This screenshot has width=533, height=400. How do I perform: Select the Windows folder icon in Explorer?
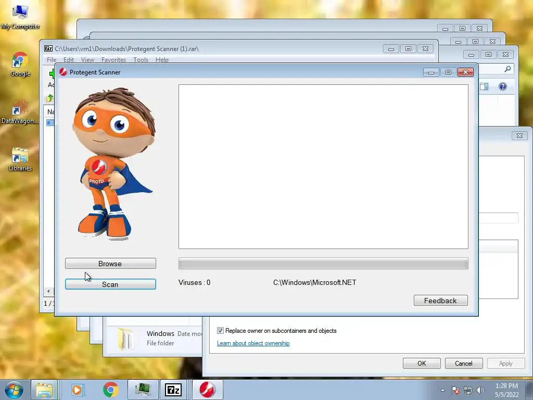[x=125, y=339]
